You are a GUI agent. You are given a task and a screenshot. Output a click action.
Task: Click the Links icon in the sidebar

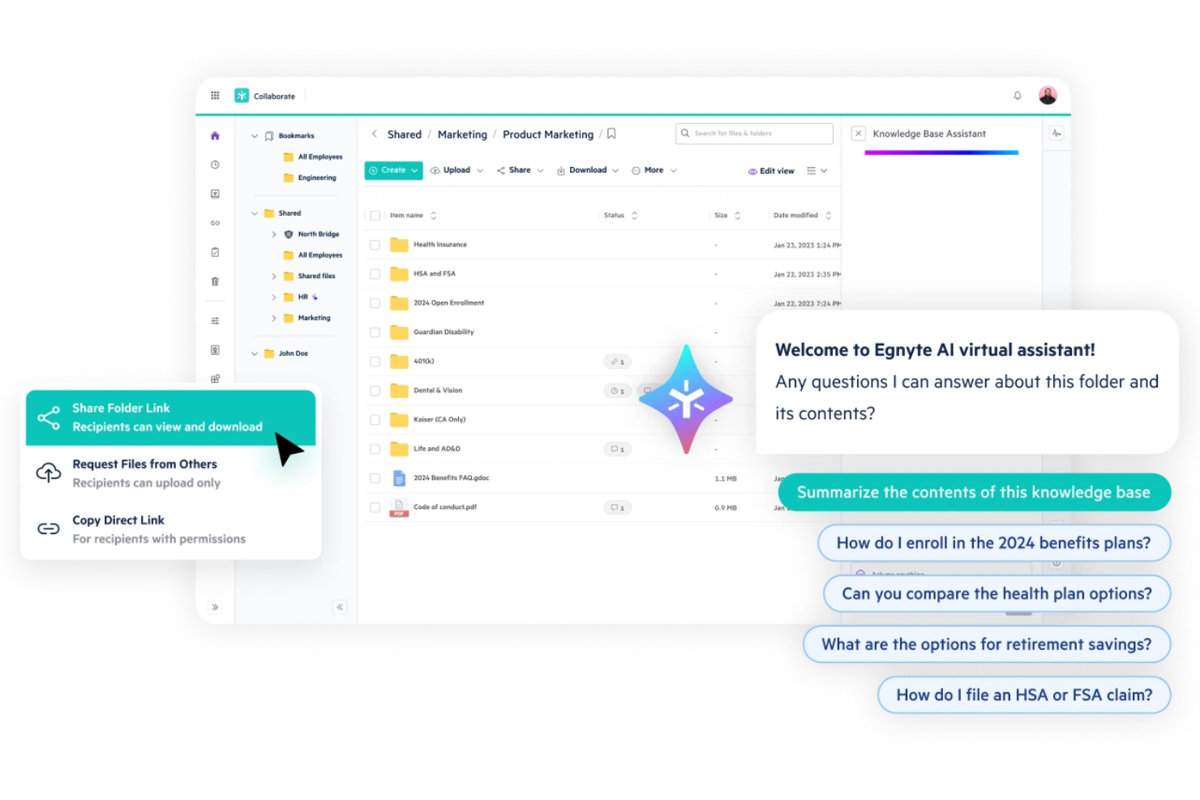pos(215,223)
